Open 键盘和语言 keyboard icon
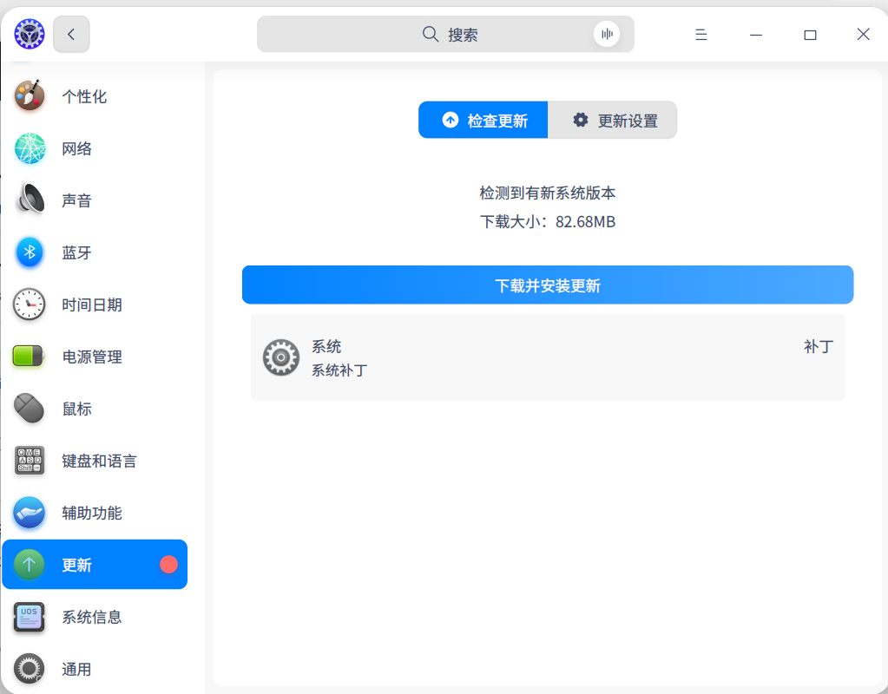Screen dimensions: 888x694 [30, 461]
